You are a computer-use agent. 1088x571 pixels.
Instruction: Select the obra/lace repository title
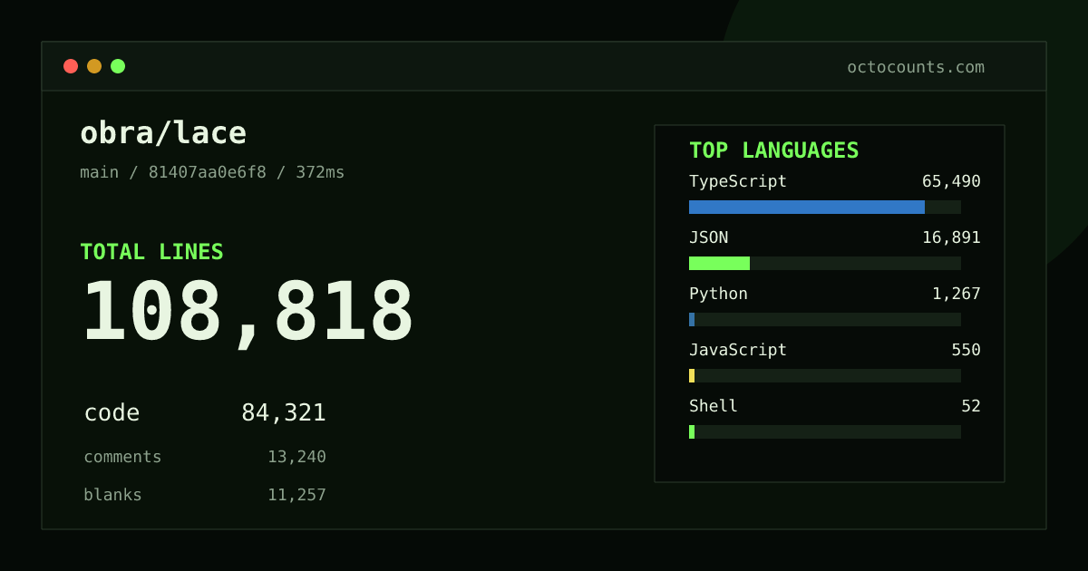pos(163,133)
